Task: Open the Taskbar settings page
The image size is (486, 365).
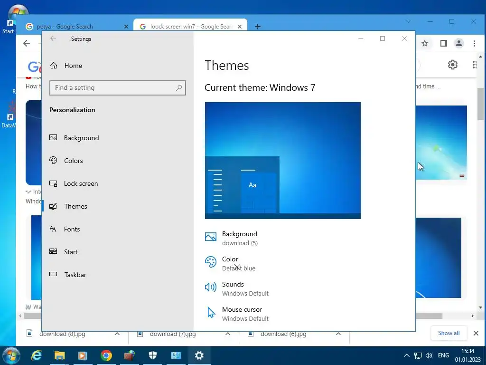Action: [75, 275]
